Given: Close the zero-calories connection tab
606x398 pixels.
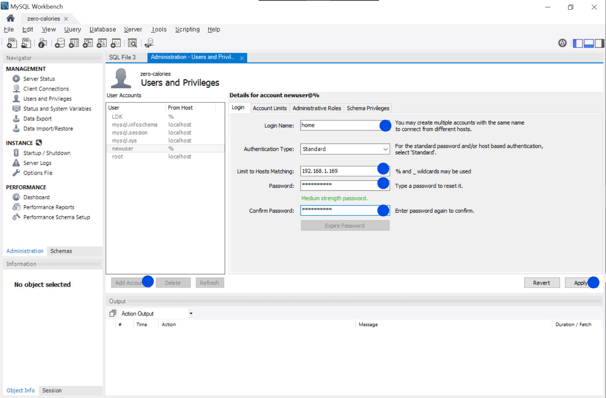Looking at the screenshot, I should 66,19.
